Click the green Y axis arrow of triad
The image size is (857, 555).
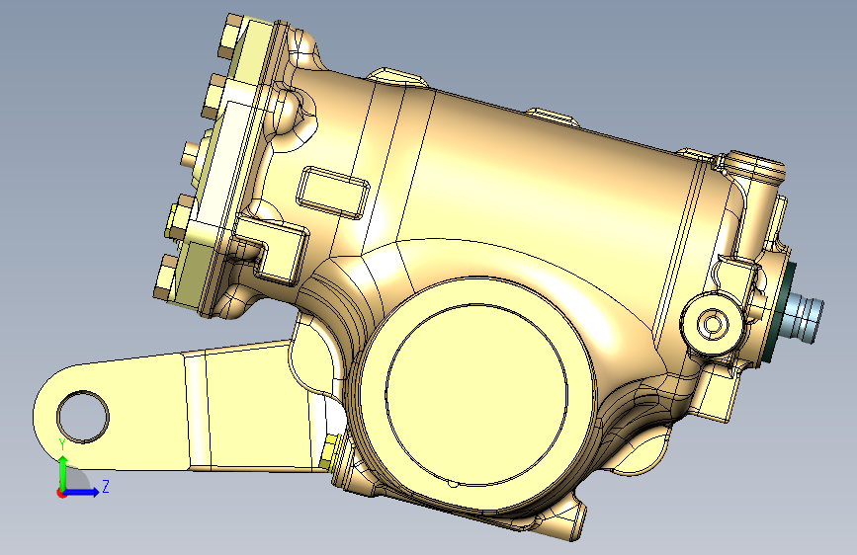point(63,473)
